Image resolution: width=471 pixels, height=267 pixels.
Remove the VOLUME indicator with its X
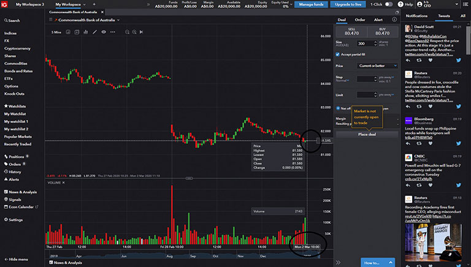coord(64,182)
